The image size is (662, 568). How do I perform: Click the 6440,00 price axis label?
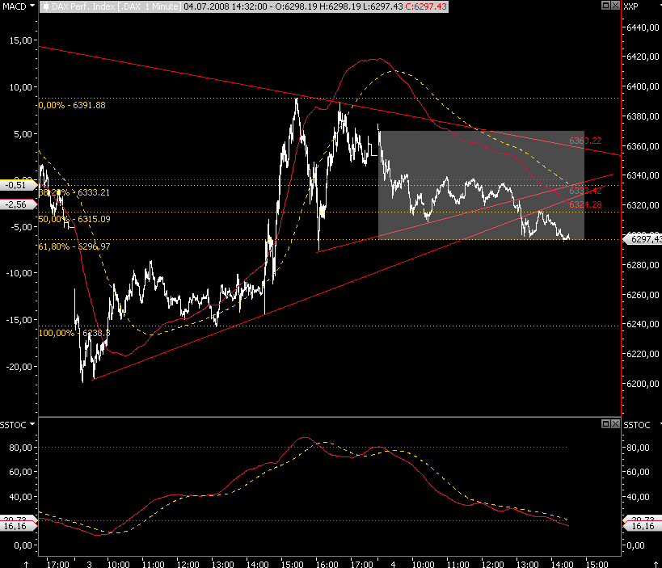pyautogui.click(x=643, y=27)
